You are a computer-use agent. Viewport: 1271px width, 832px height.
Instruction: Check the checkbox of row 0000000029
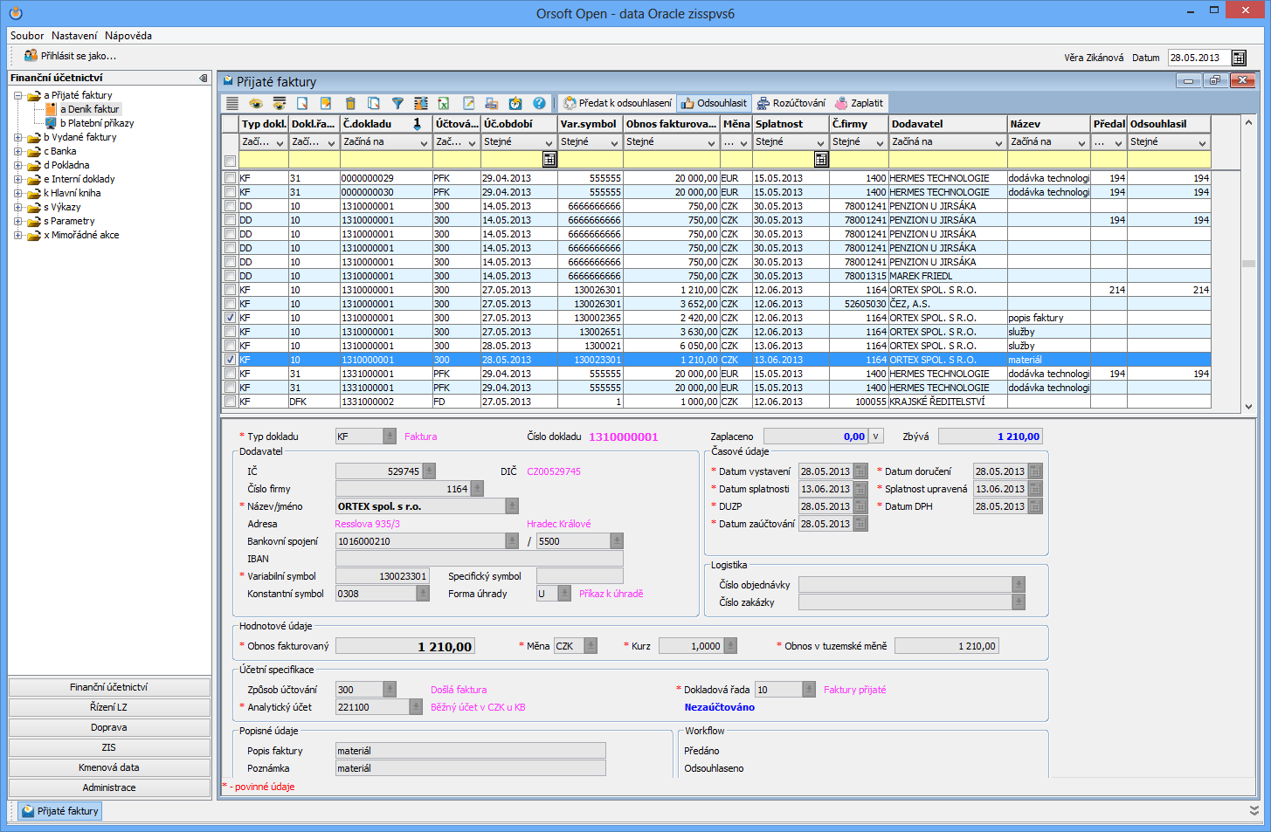(230, 178)
